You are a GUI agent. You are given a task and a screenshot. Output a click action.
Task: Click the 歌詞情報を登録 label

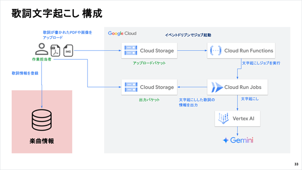25,73
